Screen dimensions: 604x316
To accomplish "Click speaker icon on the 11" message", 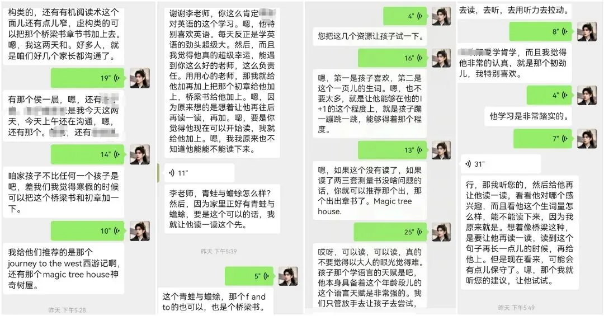I will tap(172, 173).
